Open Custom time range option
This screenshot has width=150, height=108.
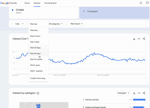[x=38, y=78]
